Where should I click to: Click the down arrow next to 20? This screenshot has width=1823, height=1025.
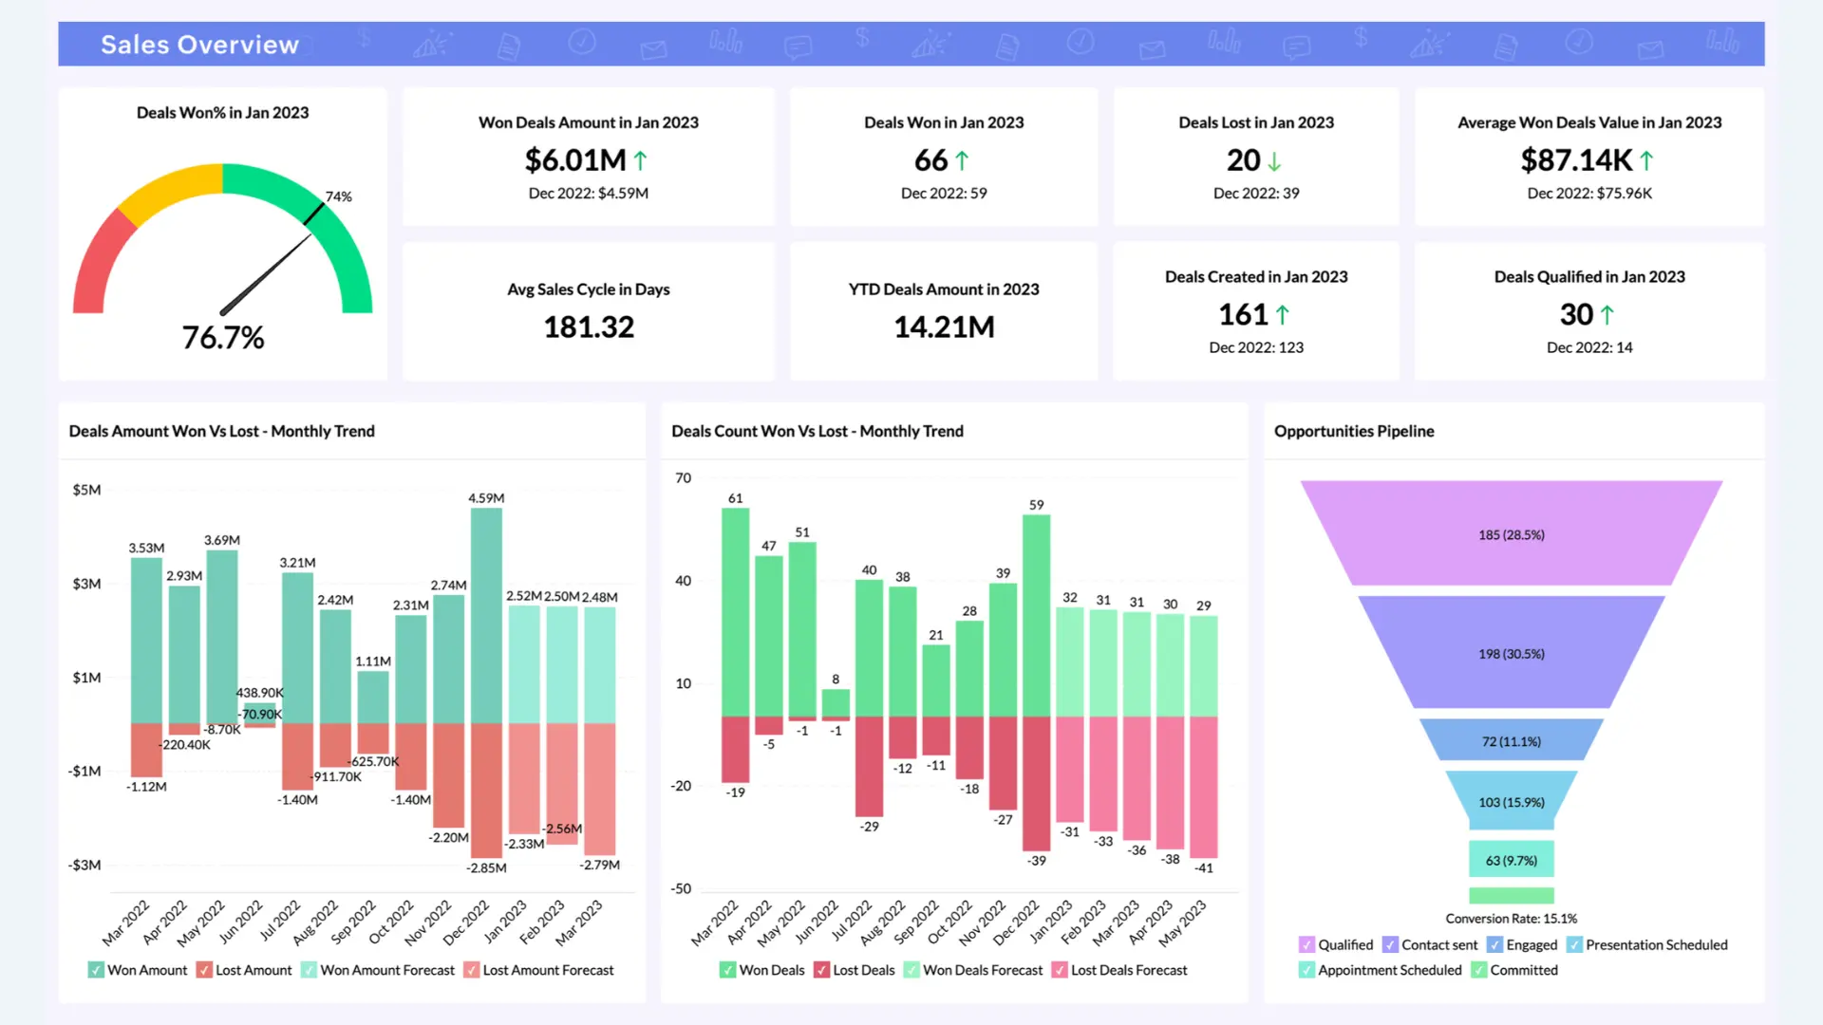click(1274, 162)
